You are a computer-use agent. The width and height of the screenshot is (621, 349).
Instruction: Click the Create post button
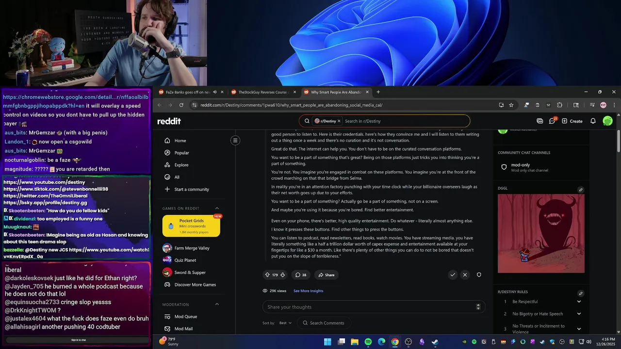point(572,121)
